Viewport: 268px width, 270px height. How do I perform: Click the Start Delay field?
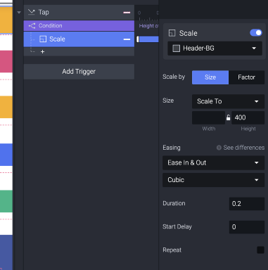coord(247,227)
